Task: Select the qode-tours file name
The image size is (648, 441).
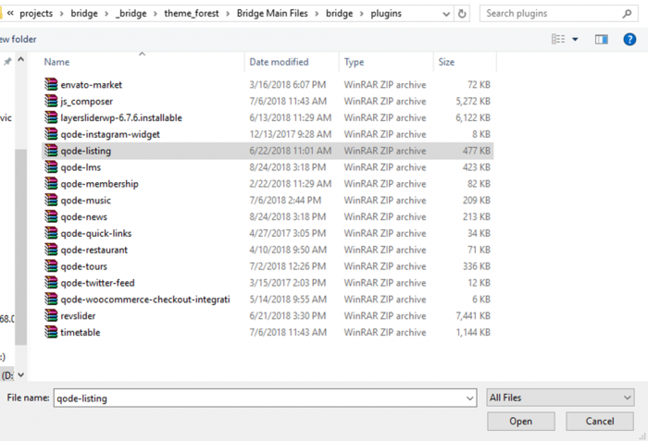Action: (x=84, y=266)
